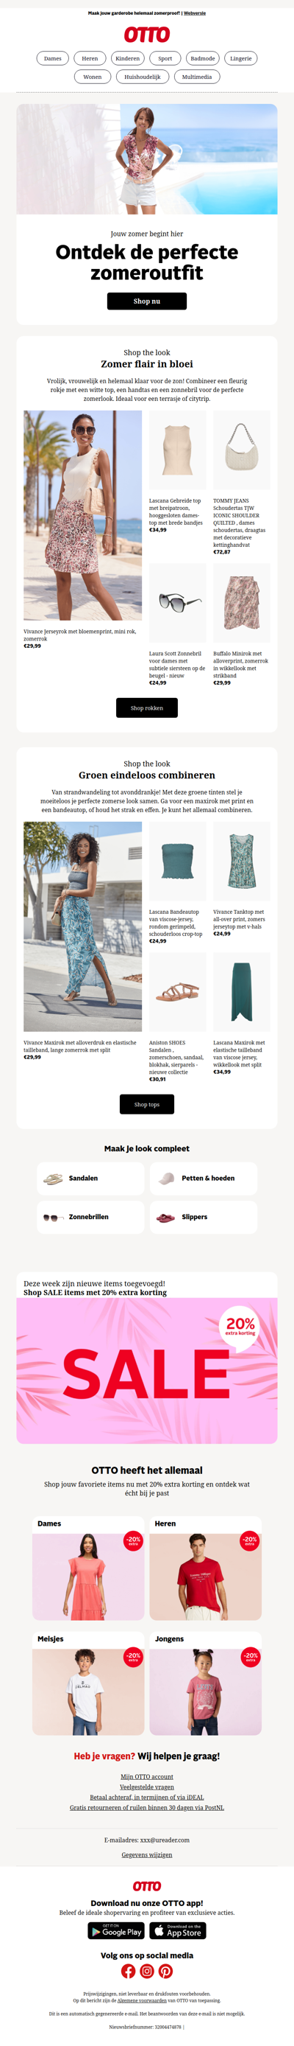Select the Sandalen category tile

(x=90, y=1178)
